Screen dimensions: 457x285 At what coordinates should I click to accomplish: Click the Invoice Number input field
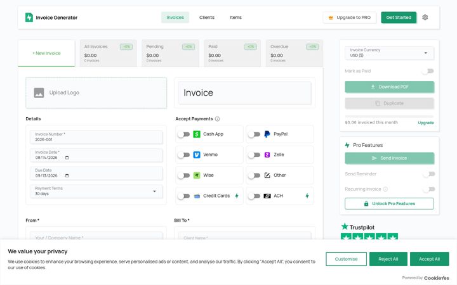pos(96,137)
